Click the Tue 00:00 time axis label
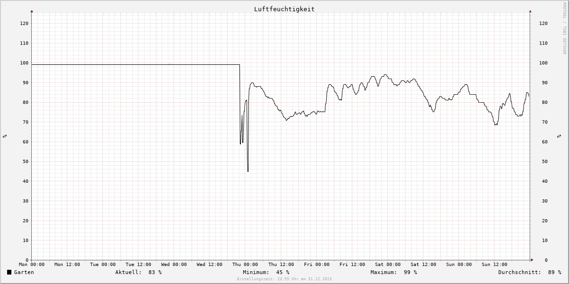The height and width of the screenshot is (284, 569). [103, 265]
